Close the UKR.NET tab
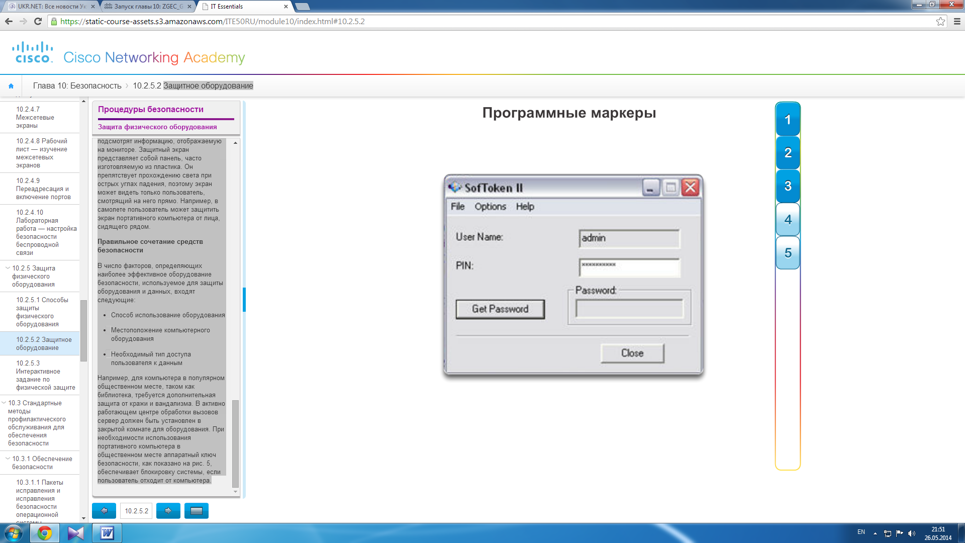The height and width of the screenshot is (543, 965). click(92, 7)
